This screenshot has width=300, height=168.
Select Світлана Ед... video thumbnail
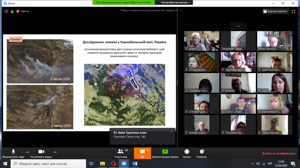click(238, 62)
